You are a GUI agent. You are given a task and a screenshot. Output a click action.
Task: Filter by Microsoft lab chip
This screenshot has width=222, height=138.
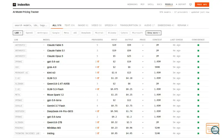[137, 33]
